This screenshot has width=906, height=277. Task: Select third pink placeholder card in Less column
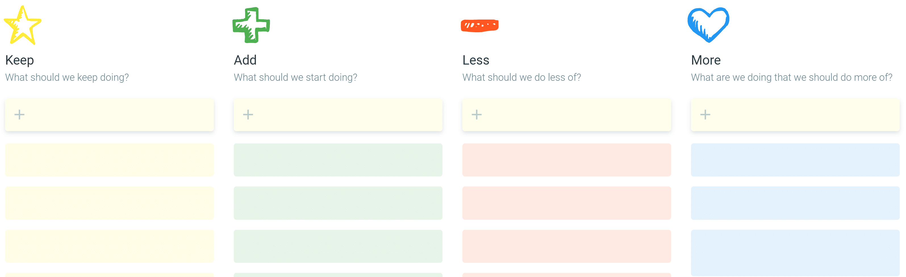pyautogui.click(x=567, y=246)
